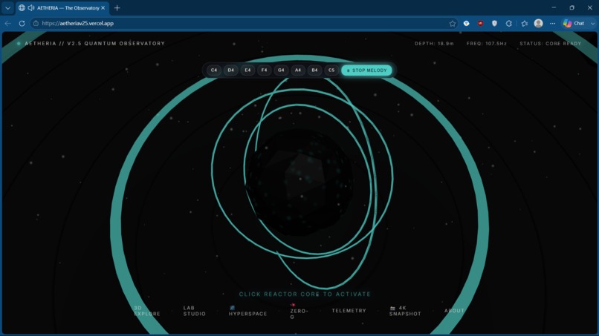Take a 4K Snapshot
The height and width of the screenshot is (336, 599).
(405, 311)
